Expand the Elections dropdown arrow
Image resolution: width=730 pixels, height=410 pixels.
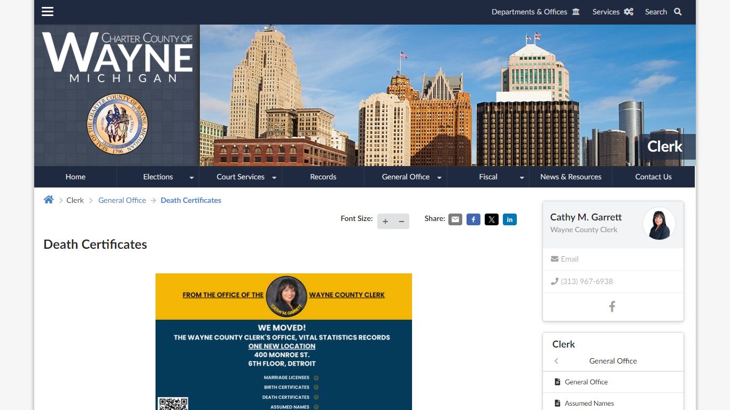point(191,177)
